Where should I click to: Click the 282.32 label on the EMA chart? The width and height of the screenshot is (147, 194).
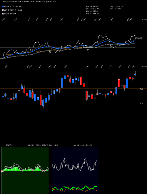pos(139,38)
